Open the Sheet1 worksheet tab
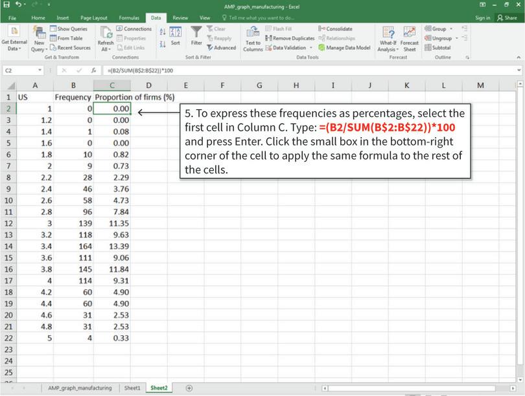Image resolution: width=525 pixels, height=396 pixels. (132, 388)
